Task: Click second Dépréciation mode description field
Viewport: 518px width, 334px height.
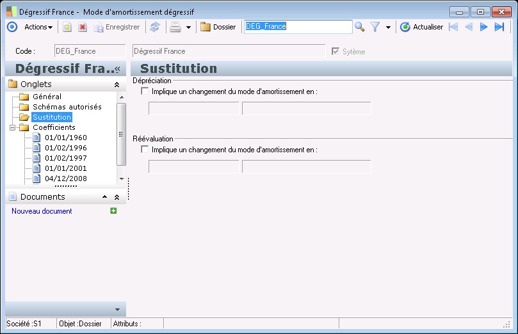Action: click(307, 108)
